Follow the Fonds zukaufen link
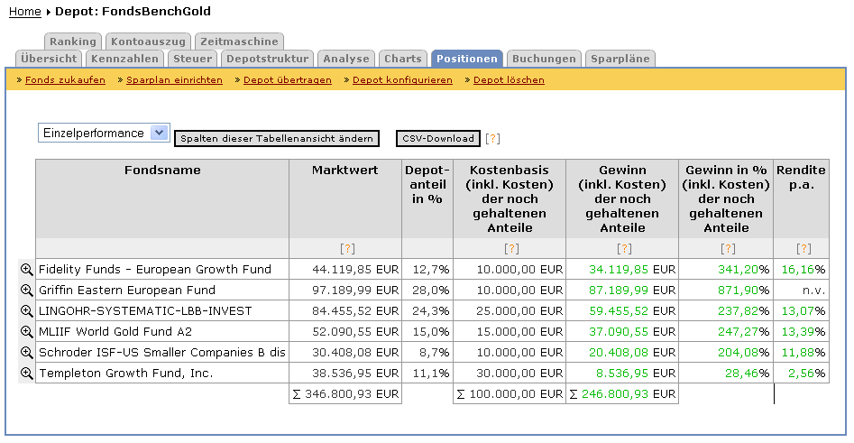 [65, 80]
